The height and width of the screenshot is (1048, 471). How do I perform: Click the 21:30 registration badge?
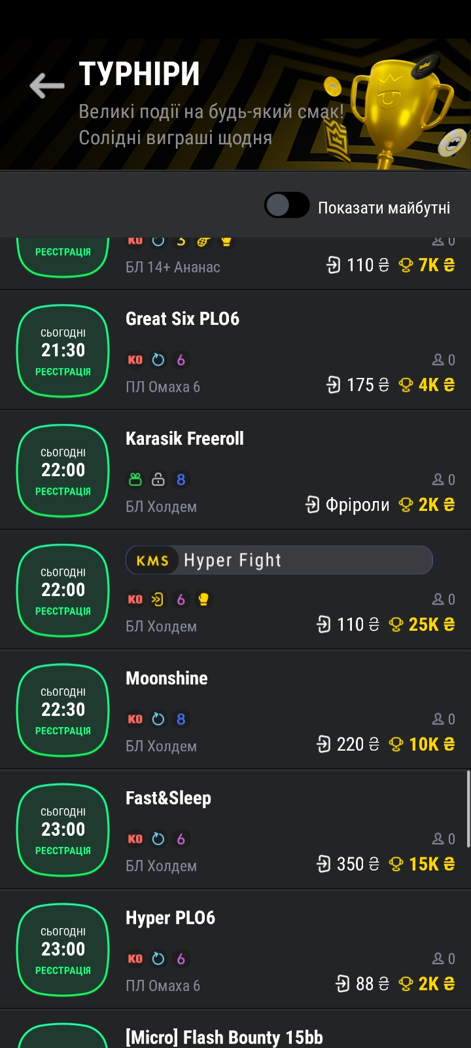pos(63,350)
